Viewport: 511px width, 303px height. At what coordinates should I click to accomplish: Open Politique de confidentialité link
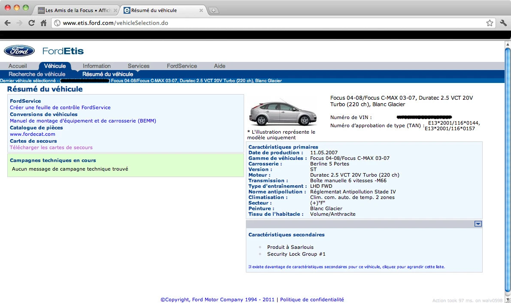click(311, 300)
